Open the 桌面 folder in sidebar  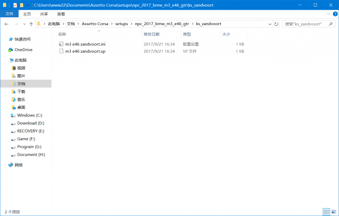[21, 107]
